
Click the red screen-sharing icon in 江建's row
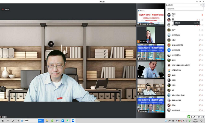[197, 20]
